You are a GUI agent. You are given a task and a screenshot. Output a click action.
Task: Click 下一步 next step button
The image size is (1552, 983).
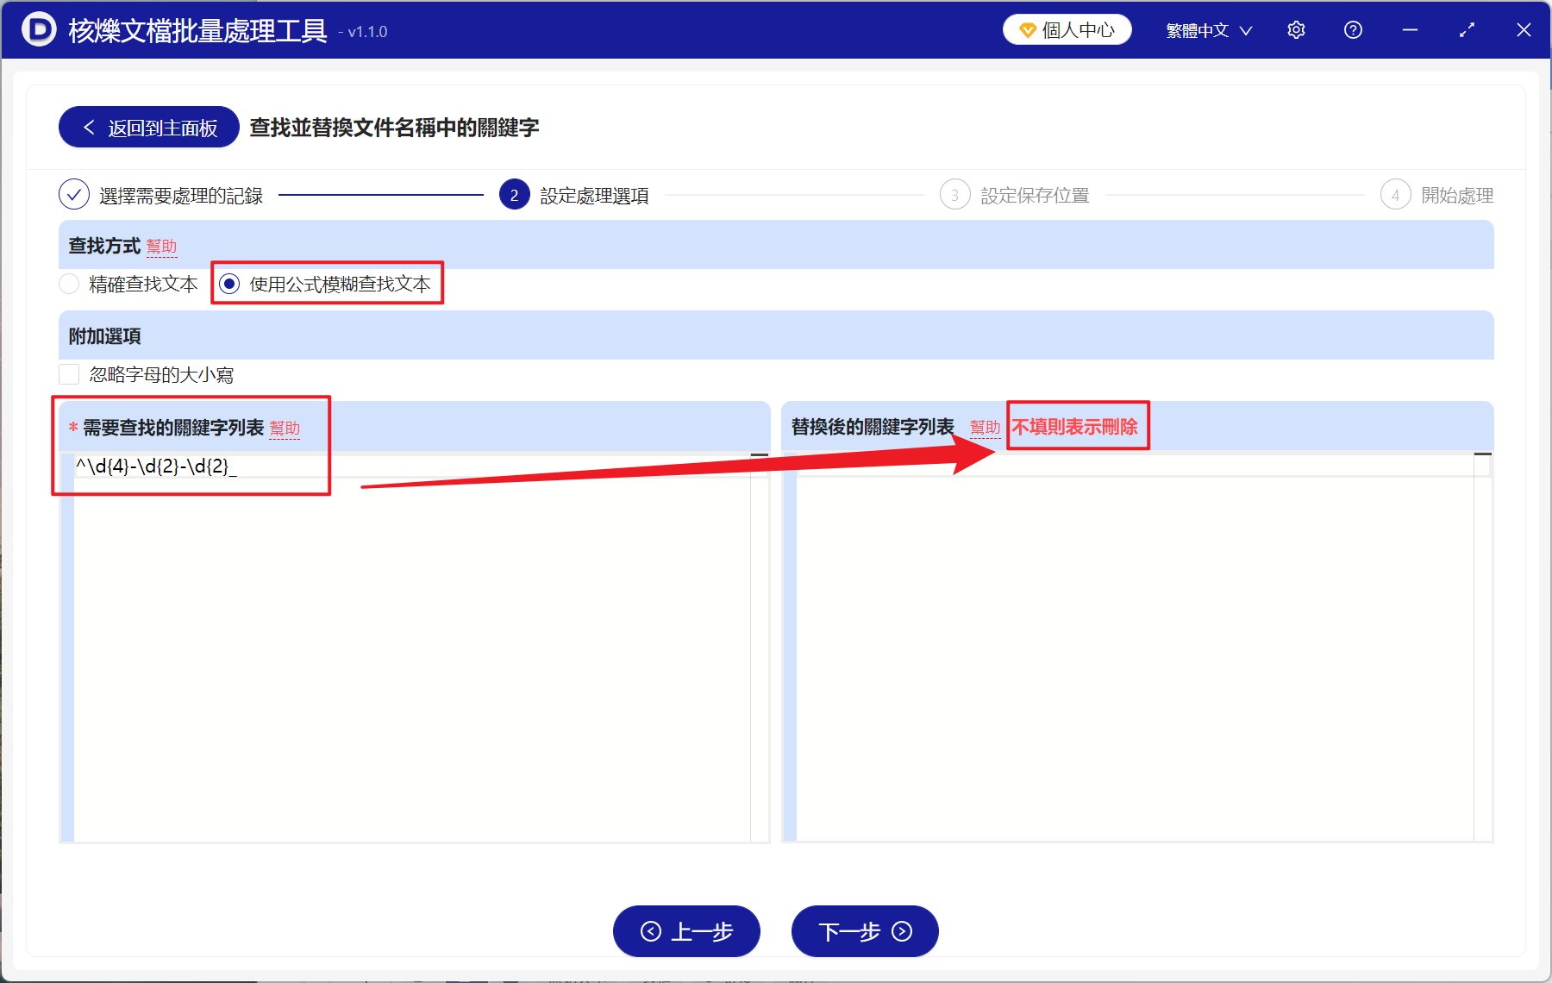click(x=865, y=931)
